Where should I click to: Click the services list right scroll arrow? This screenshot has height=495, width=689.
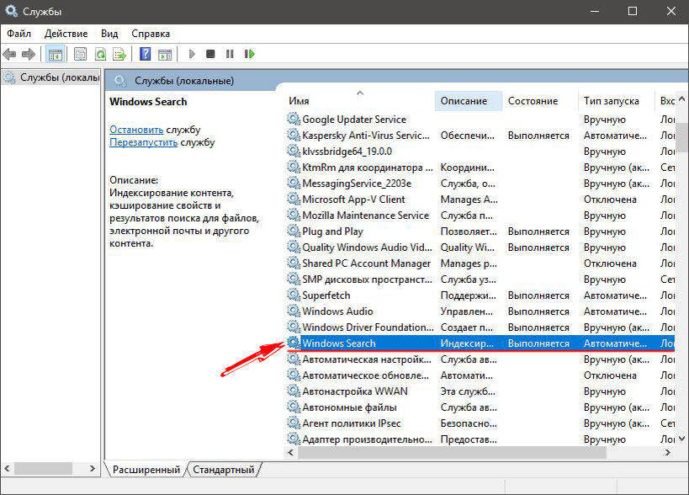click(x=667, y=452)
